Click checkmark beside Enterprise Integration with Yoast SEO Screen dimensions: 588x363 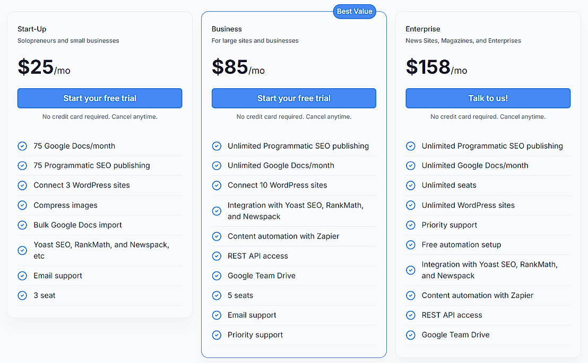(411, 271)
